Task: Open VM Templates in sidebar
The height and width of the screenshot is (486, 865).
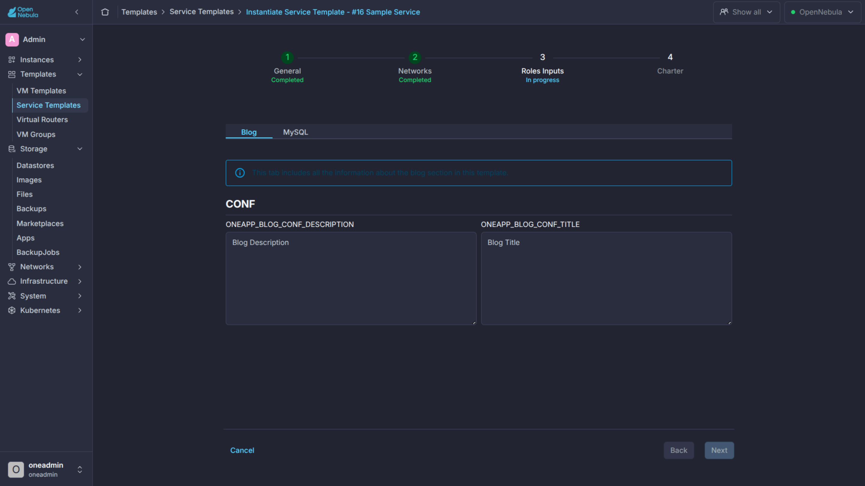Action: [x=41, y=91]
